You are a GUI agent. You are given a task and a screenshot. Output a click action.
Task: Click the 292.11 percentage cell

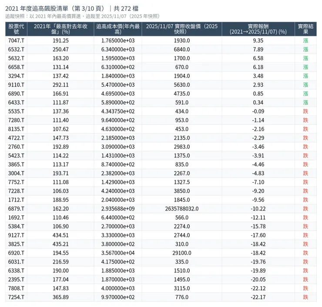(60, 85)
